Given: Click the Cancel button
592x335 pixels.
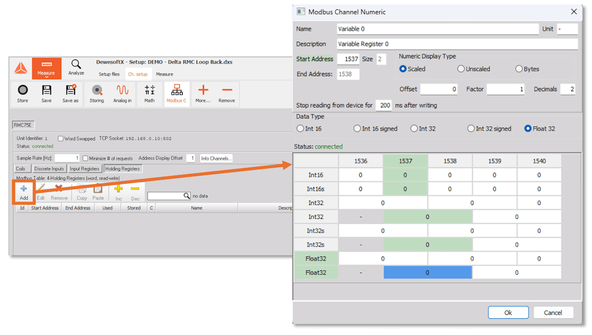Looking at the screenshot, I should click(x=553, y=312).
